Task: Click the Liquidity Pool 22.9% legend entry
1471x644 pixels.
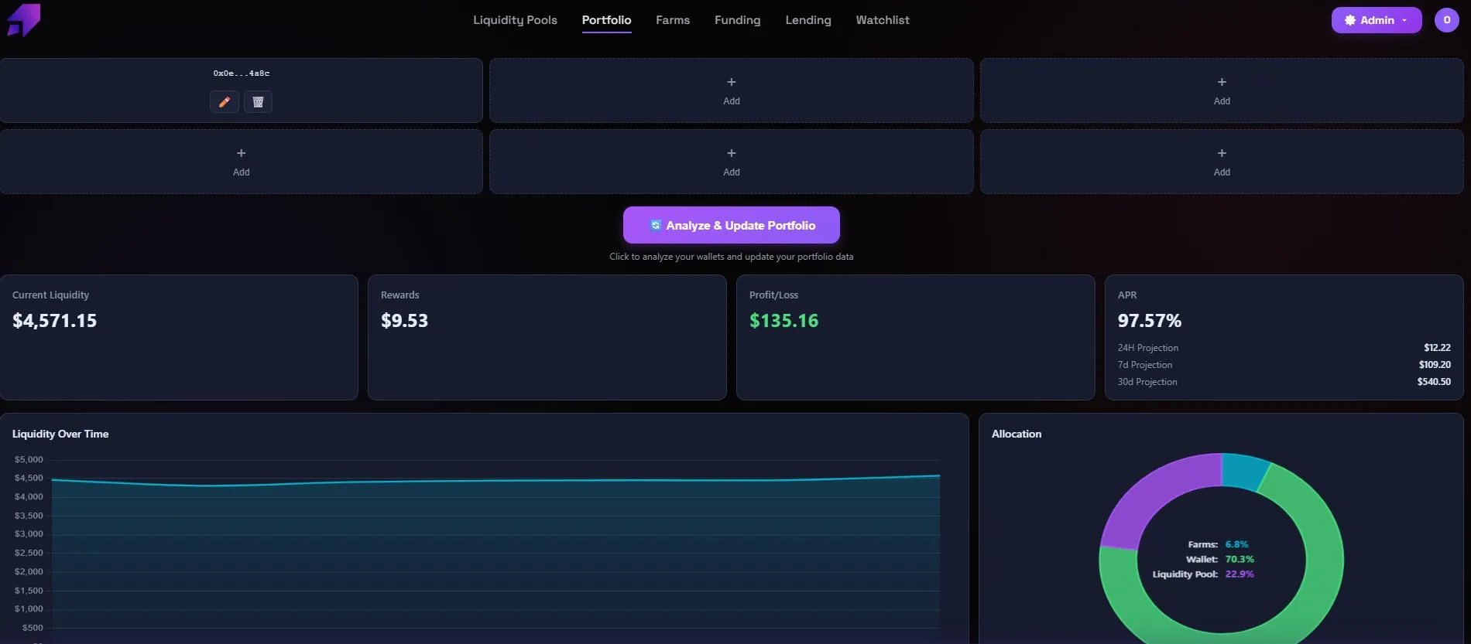Action: click(1203, 574)
